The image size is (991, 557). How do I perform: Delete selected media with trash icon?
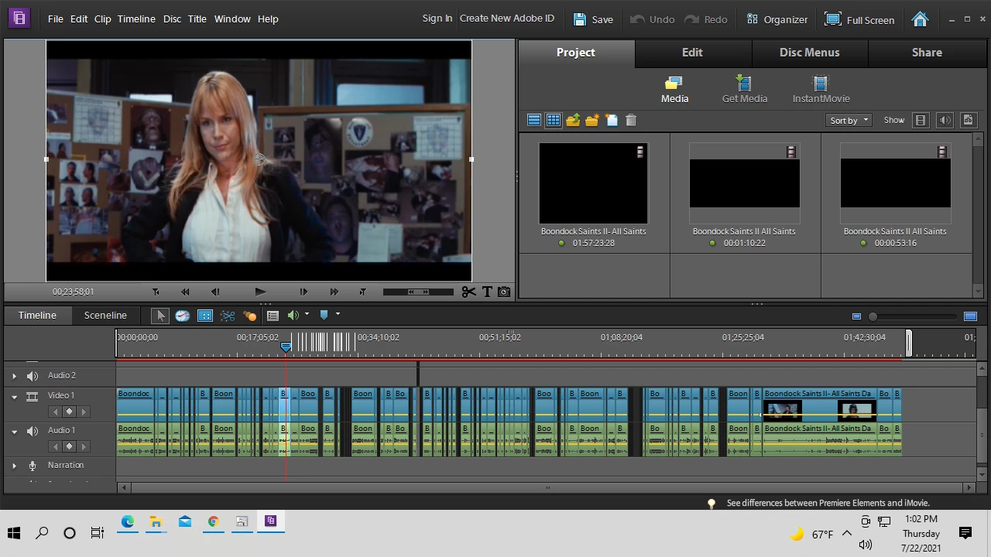[x=631, y=120]
